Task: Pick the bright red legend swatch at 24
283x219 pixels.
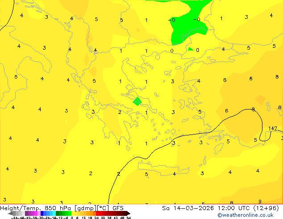Action: pos(97,213)
